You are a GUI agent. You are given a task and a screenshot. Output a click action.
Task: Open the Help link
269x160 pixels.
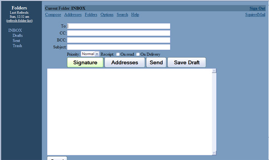click(135, 15)
